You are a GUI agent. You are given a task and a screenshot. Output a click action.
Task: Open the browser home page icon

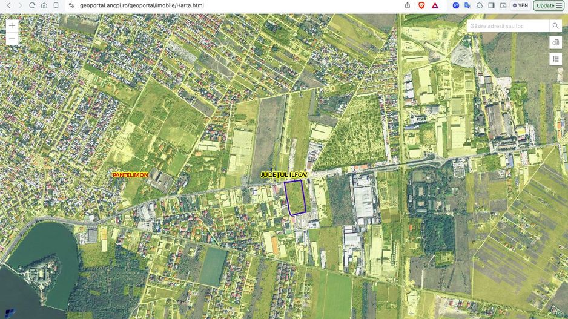click(44, 5)
